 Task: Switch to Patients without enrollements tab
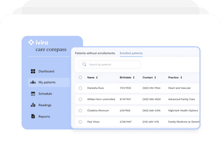coord(95,53)
